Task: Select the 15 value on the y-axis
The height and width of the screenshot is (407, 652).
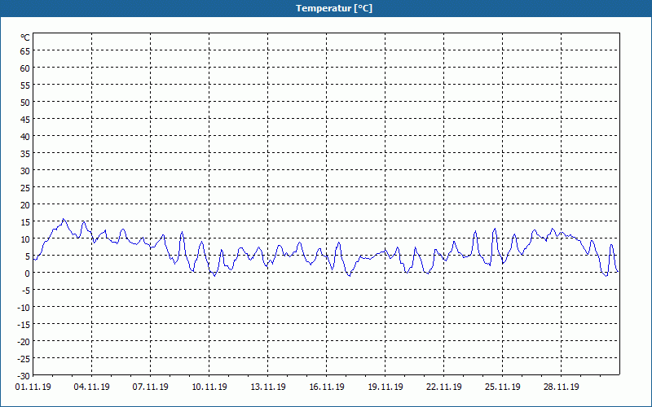Action: click(x=25, y=221)
